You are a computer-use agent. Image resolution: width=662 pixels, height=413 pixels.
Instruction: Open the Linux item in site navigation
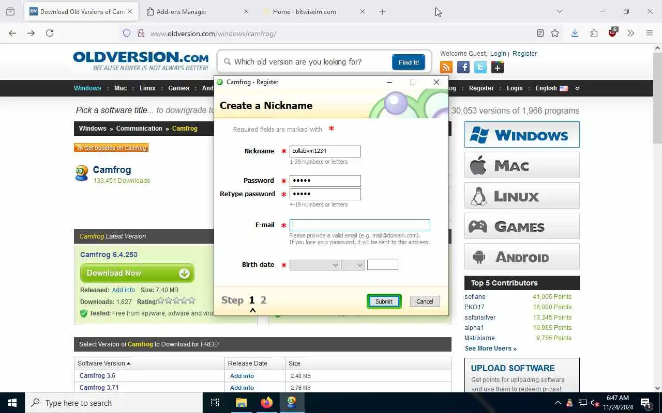pos(147,88)
